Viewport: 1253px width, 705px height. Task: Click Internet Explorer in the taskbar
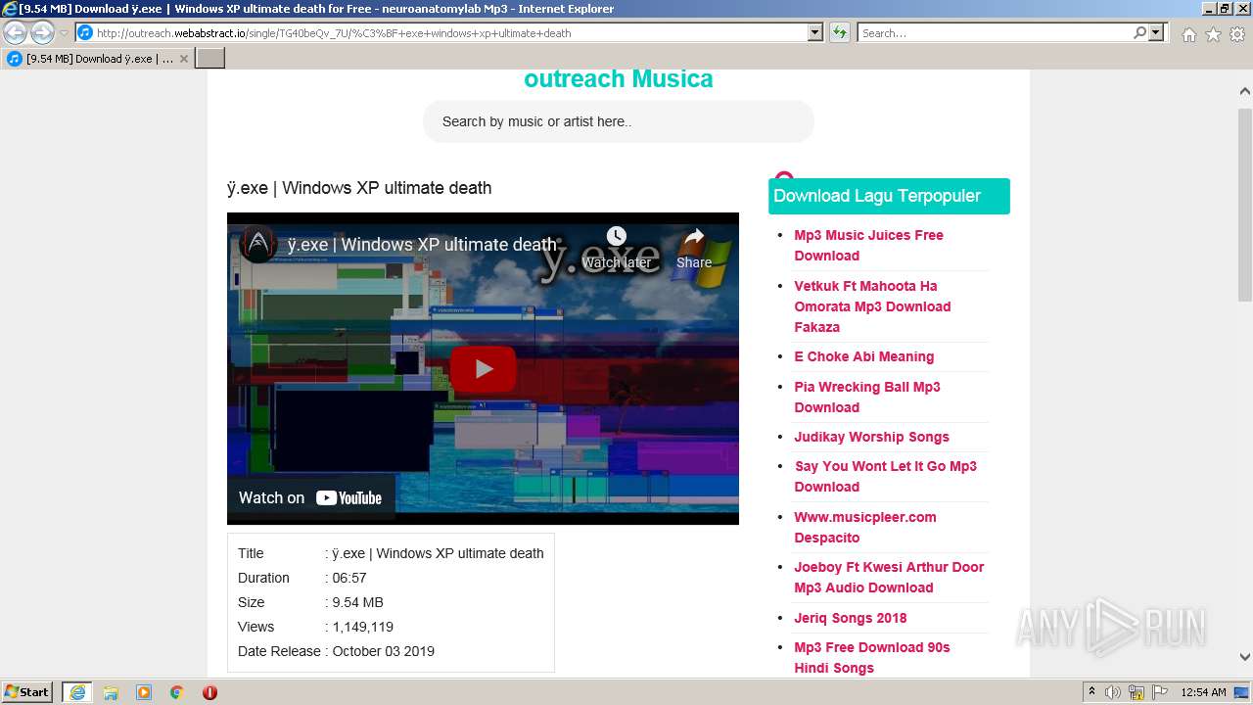[x=77, y=692]
